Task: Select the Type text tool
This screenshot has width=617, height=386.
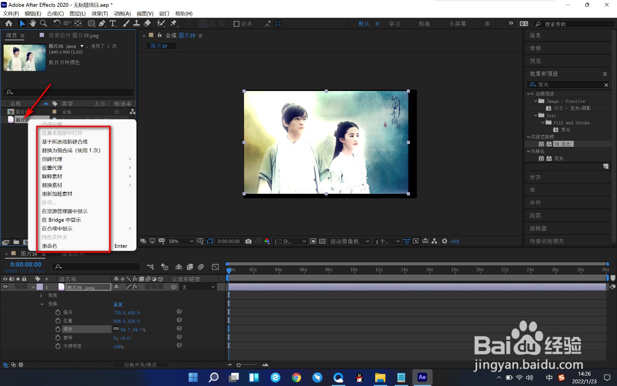Action: point(113,24)
